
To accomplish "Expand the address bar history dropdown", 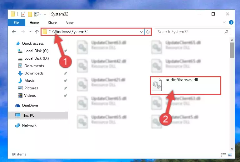I will tap(142, 32).
